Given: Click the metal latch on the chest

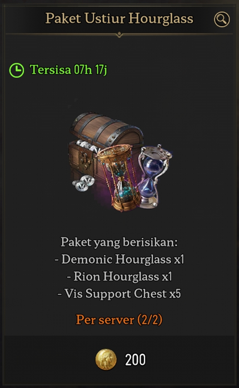Looking at the screenshot, I should click(85, 161).
